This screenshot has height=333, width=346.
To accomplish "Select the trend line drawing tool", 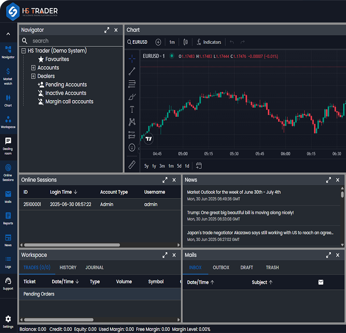I will [132, 71].
